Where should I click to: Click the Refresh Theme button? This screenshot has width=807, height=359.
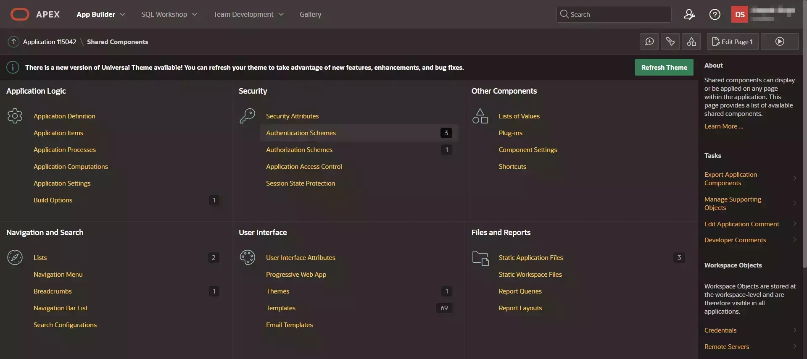(664, 67)
